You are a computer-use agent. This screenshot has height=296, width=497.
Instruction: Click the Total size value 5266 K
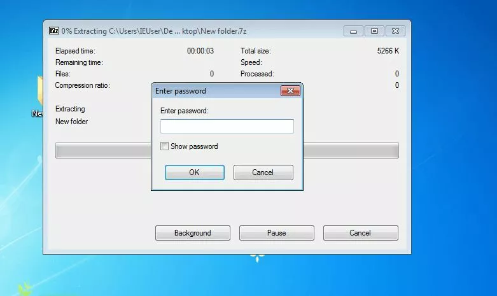388,51
